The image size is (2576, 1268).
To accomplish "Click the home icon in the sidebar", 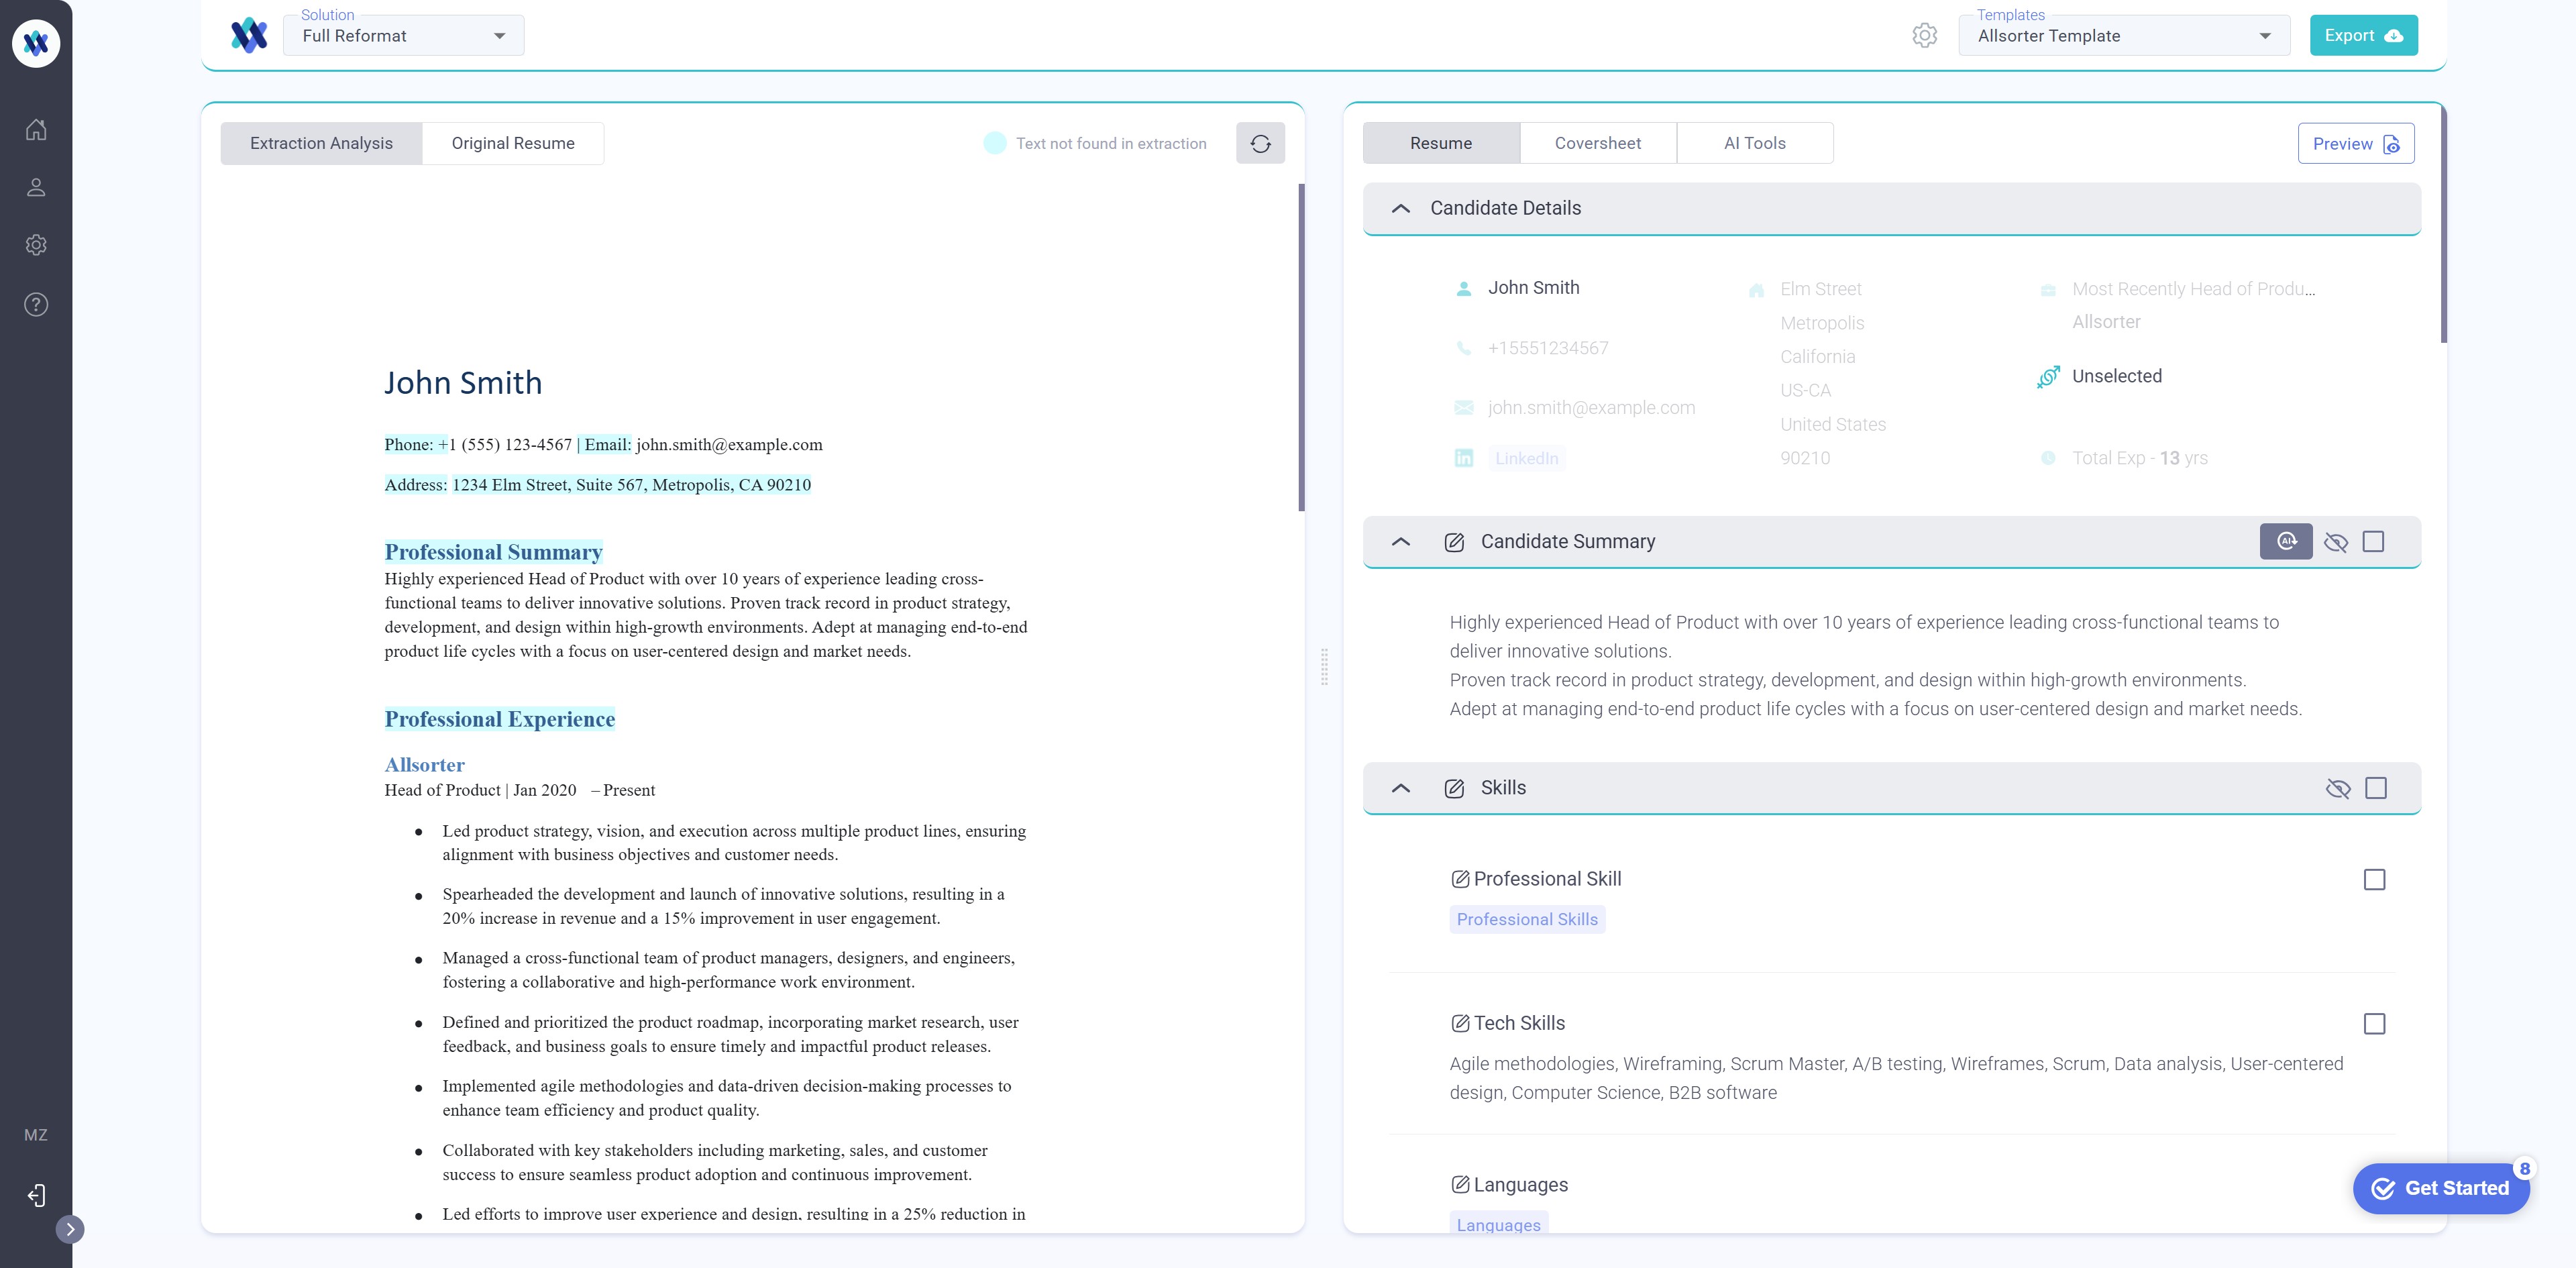I will pyautogui.click(x=36, y=129).
